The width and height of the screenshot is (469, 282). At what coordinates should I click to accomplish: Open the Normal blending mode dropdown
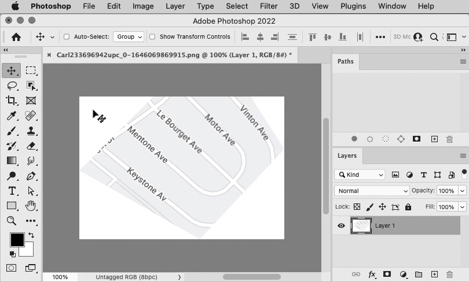[372, 191]
